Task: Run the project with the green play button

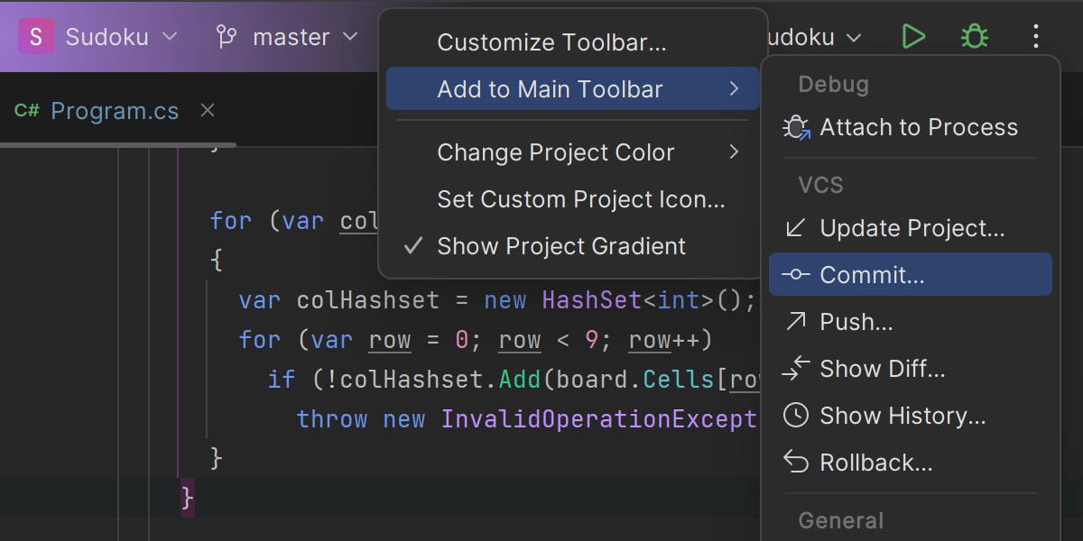Action: pos(914,37)
